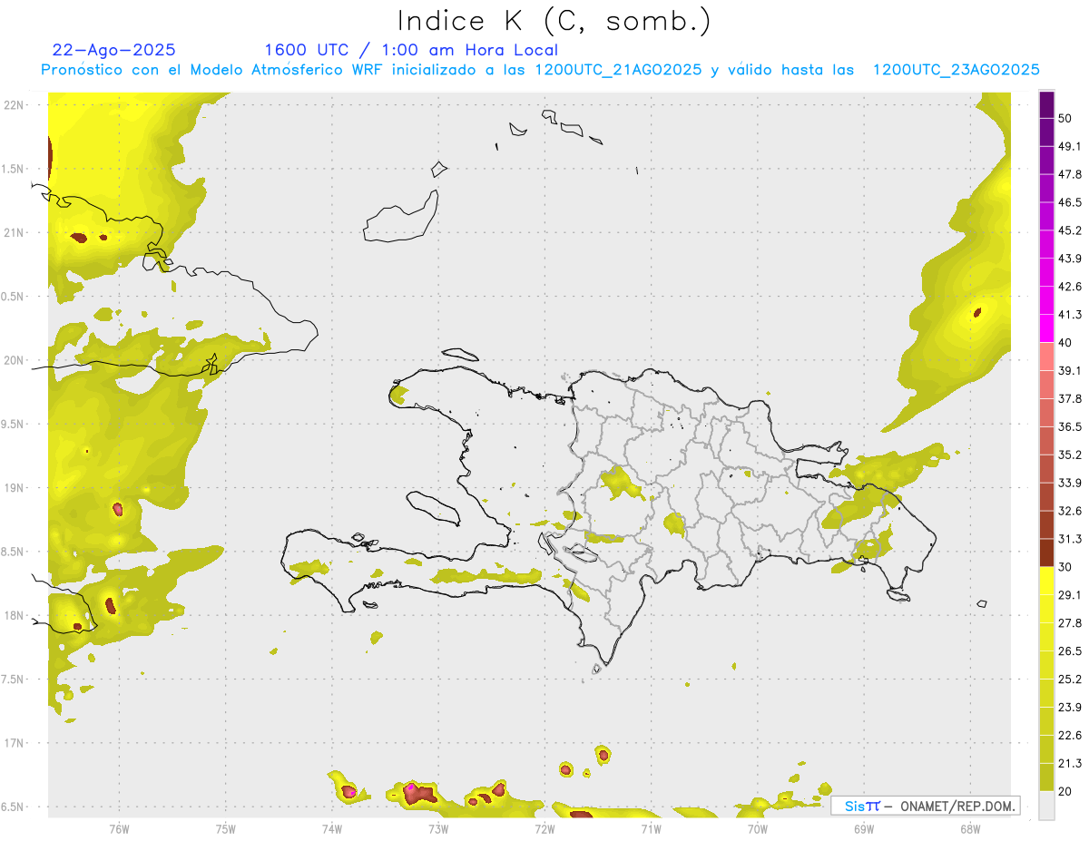Click the '46.5' color scale value
The image size is (1089, 841).
pos(1070,202)
